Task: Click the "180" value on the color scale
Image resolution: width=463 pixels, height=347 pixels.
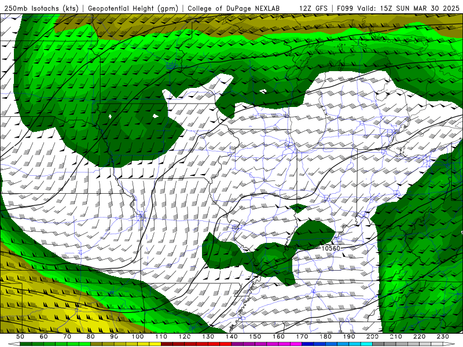Action: 326,337
